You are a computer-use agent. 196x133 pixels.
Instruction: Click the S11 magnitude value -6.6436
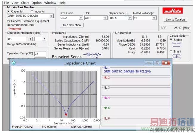click(145, 41)
